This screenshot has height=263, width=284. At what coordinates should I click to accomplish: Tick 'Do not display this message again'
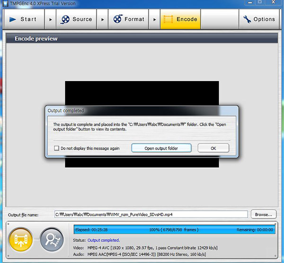pos(56,148)
